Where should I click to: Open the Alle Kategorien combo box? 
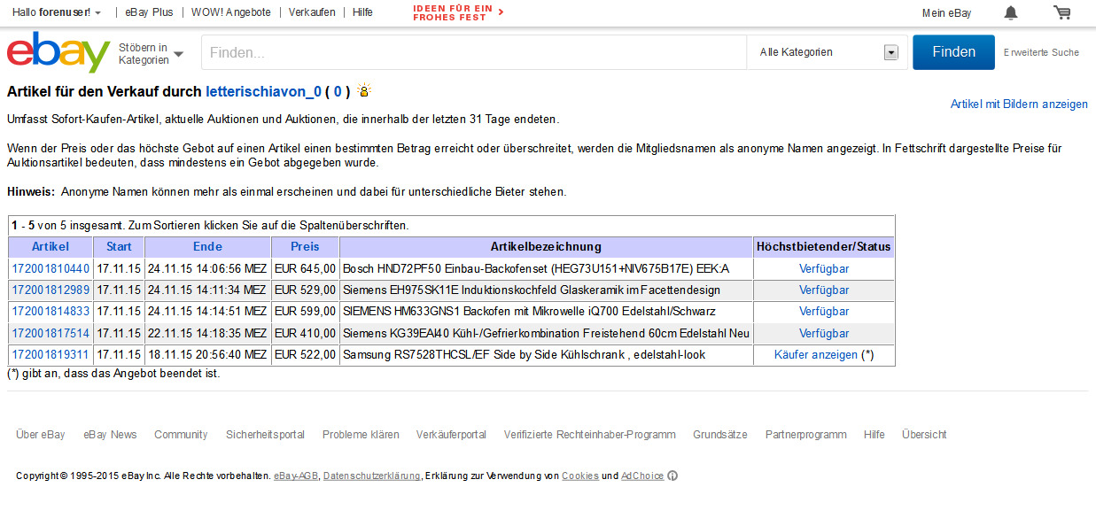click(828, 52)
